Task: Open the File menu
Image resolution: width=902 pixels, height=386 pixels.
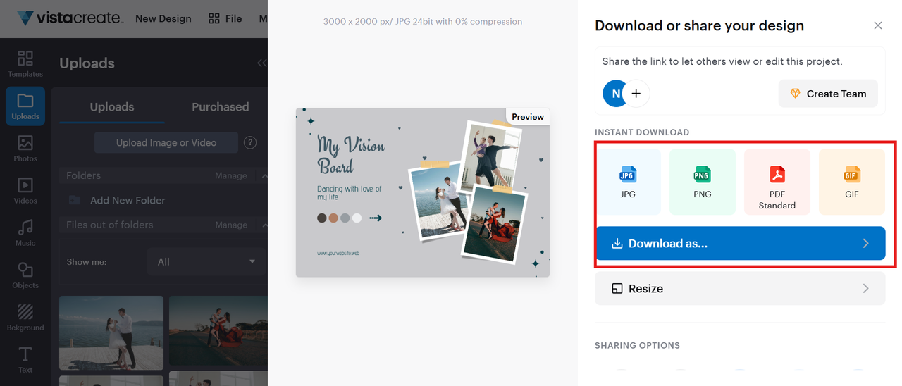Action: click(x=225, y=18)
